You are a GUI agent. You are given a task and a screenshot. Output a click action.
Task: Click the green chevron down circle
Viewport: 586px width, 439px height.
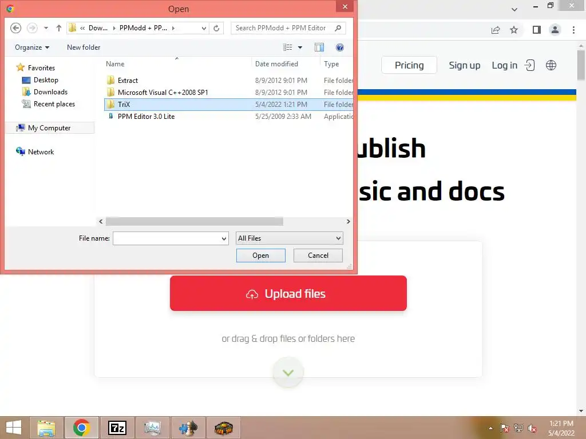click(288, 373)
